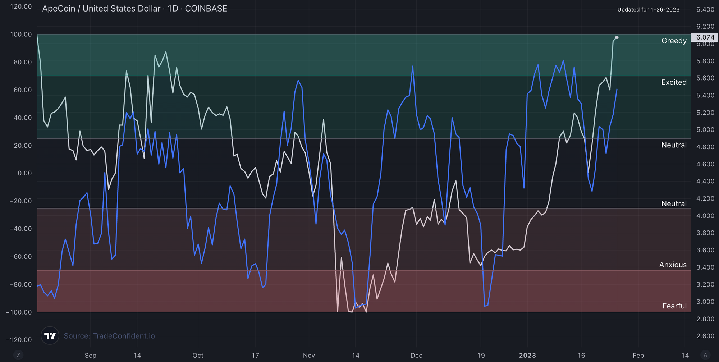The height and width of the screenshot is (362, 719).
Task: Click the TradingView logo icon
Action: (x=50, y=336)
